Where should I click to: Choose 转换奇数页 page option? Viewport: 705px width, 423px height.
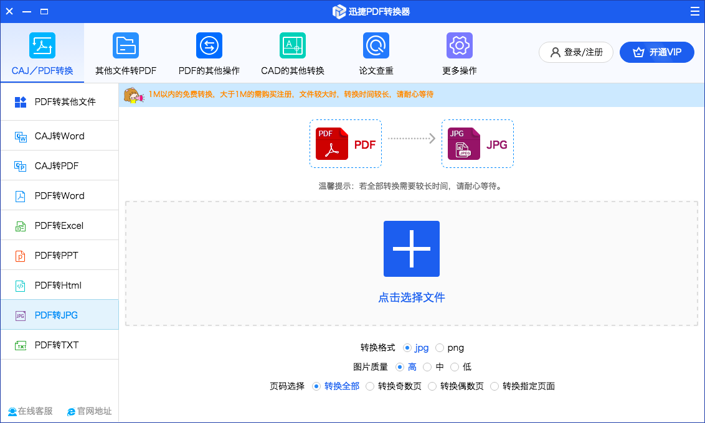pos(369,387)
